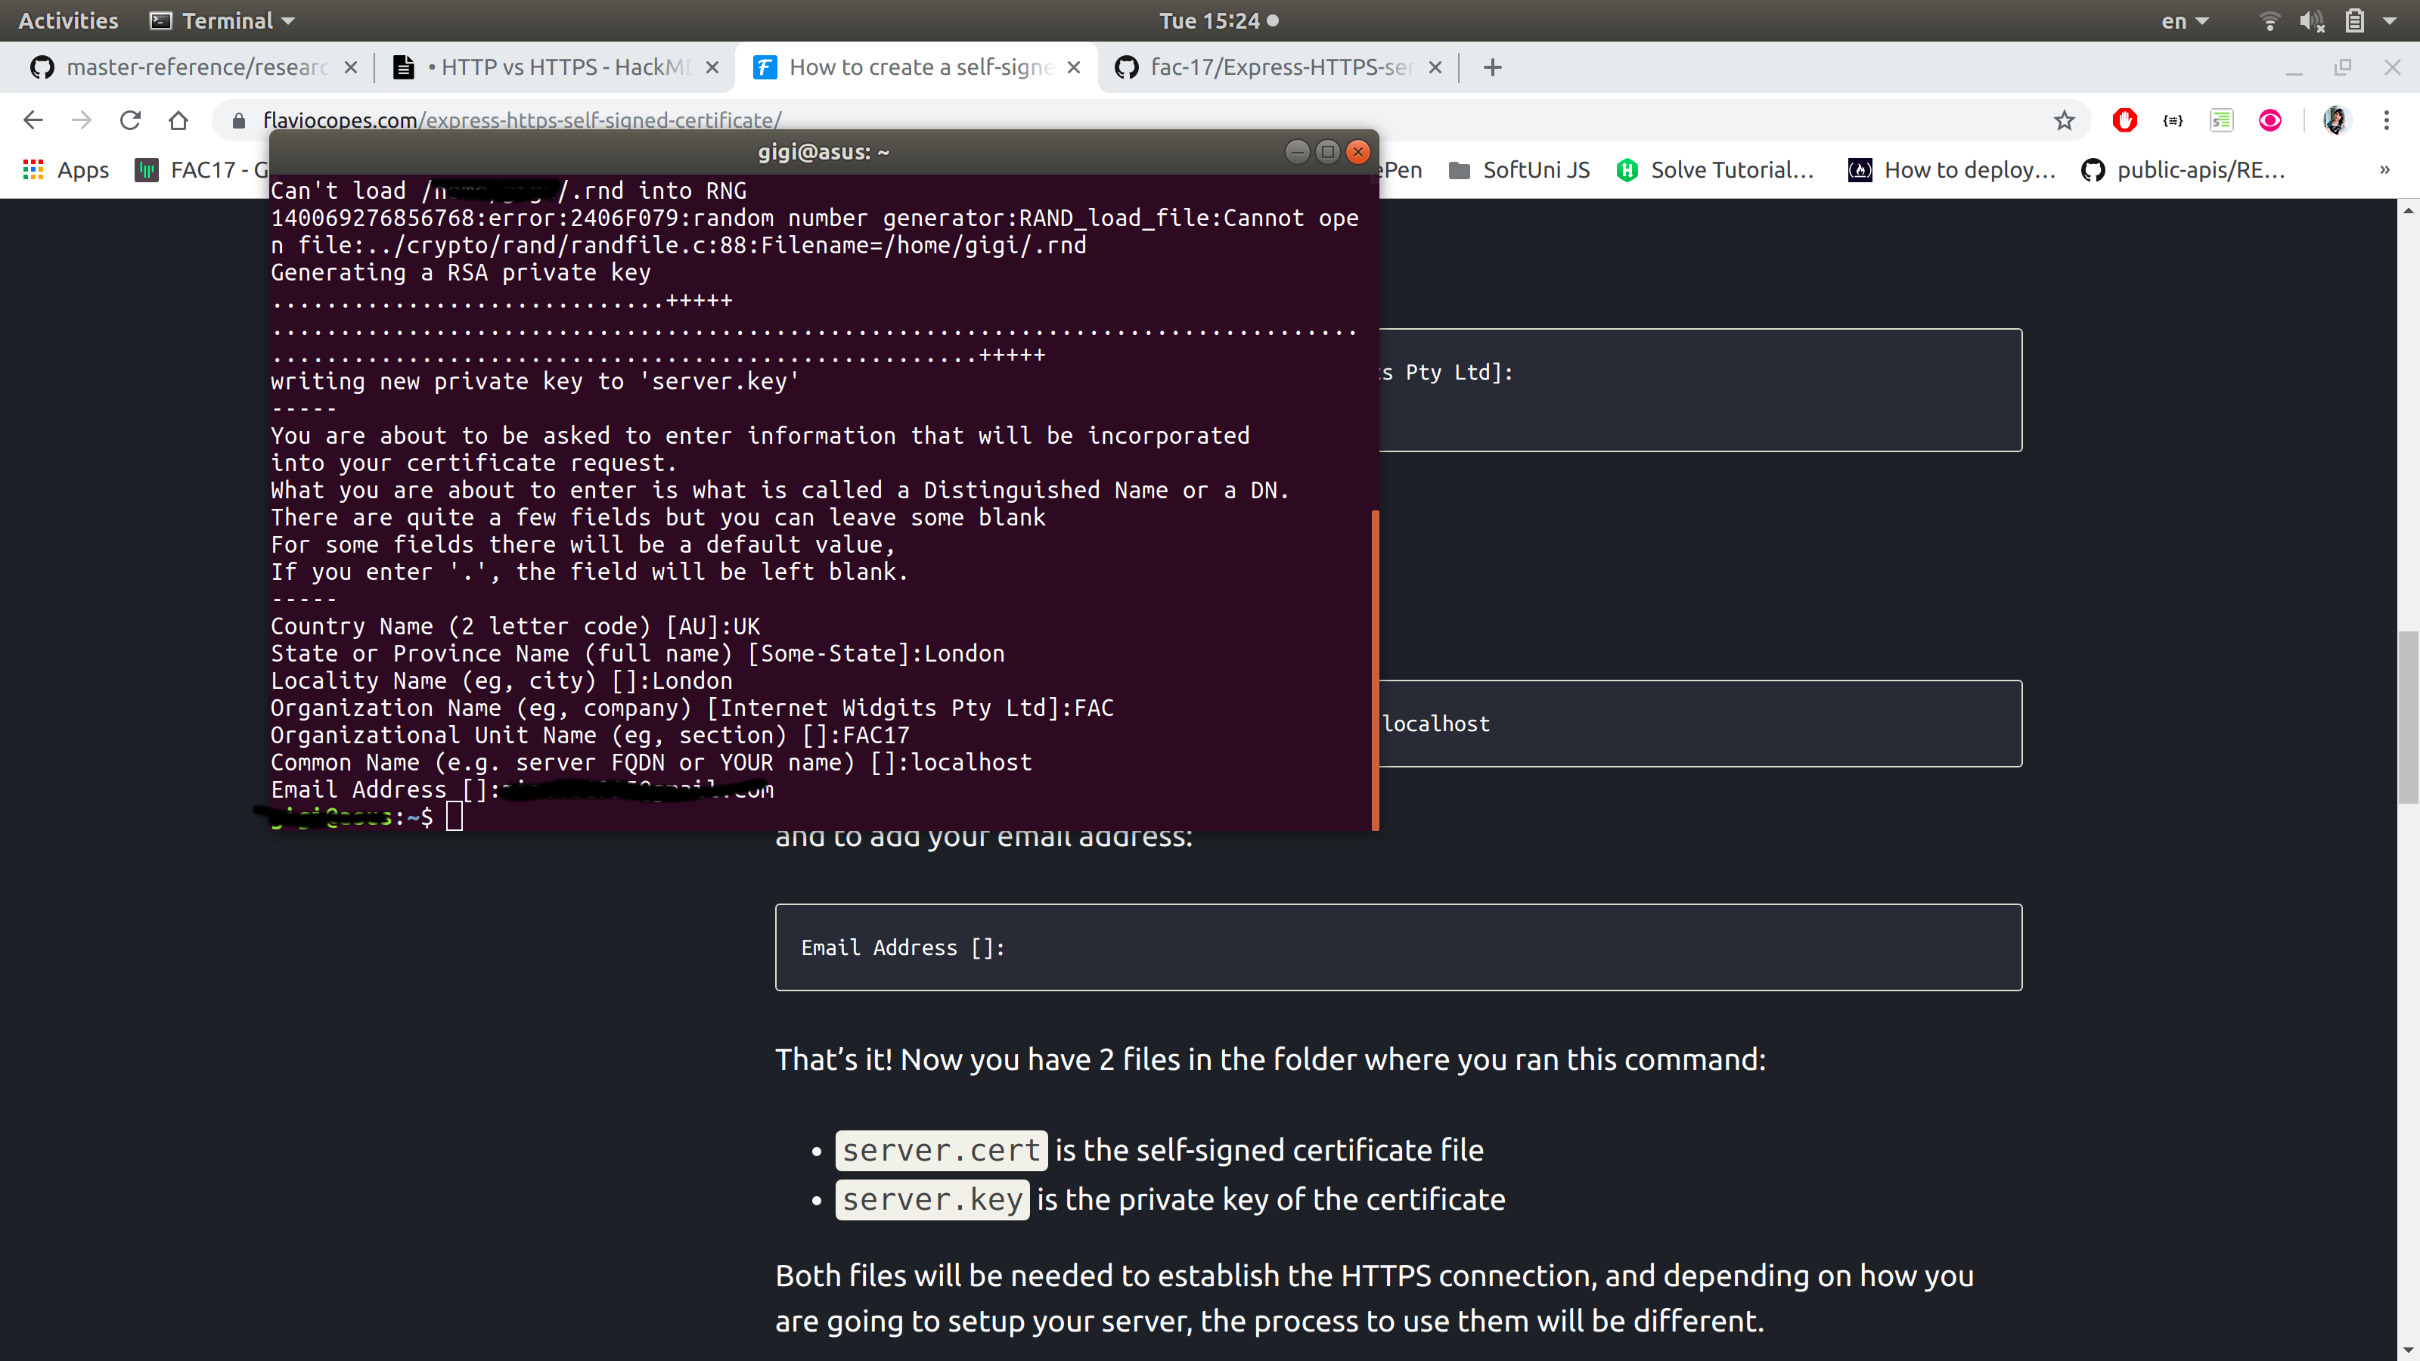Click the pink circular extension icon
Screen dimensions: 2420x1361
click(x=2270, y=120)
